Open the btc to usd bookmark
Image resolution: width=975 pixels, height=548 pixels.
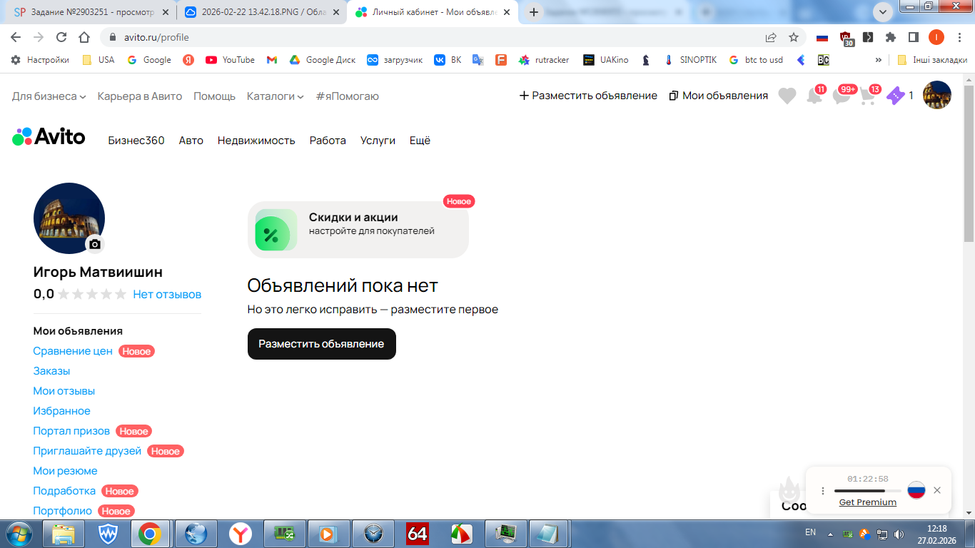point(756,60)
